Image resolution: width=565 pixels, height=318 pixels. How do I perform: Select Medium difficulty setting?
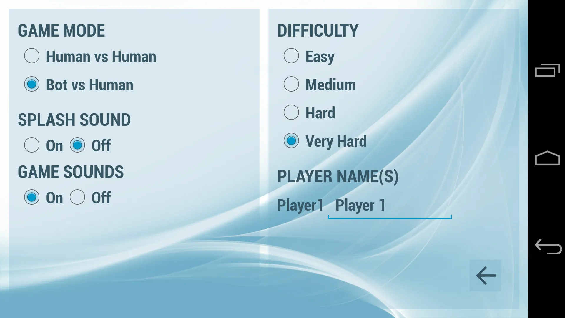291,84
